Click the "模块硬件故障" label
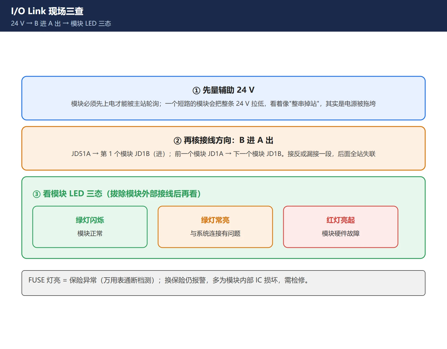 (341, 233)
